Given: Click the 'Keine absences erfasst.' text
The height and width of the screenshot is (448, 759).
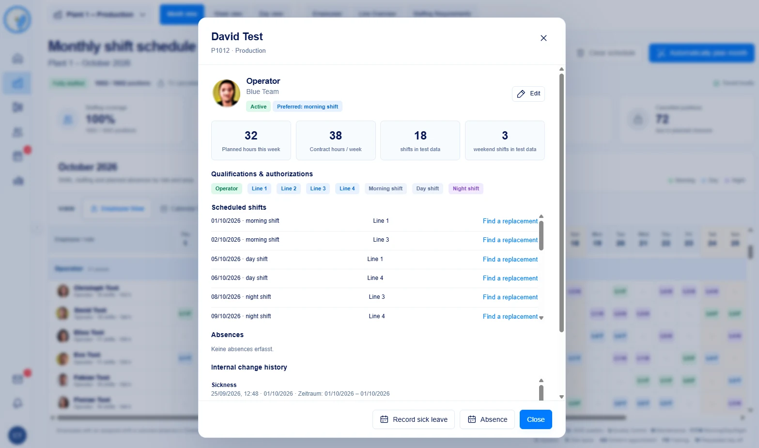Looking at the screenshot, I should point(242,349).
